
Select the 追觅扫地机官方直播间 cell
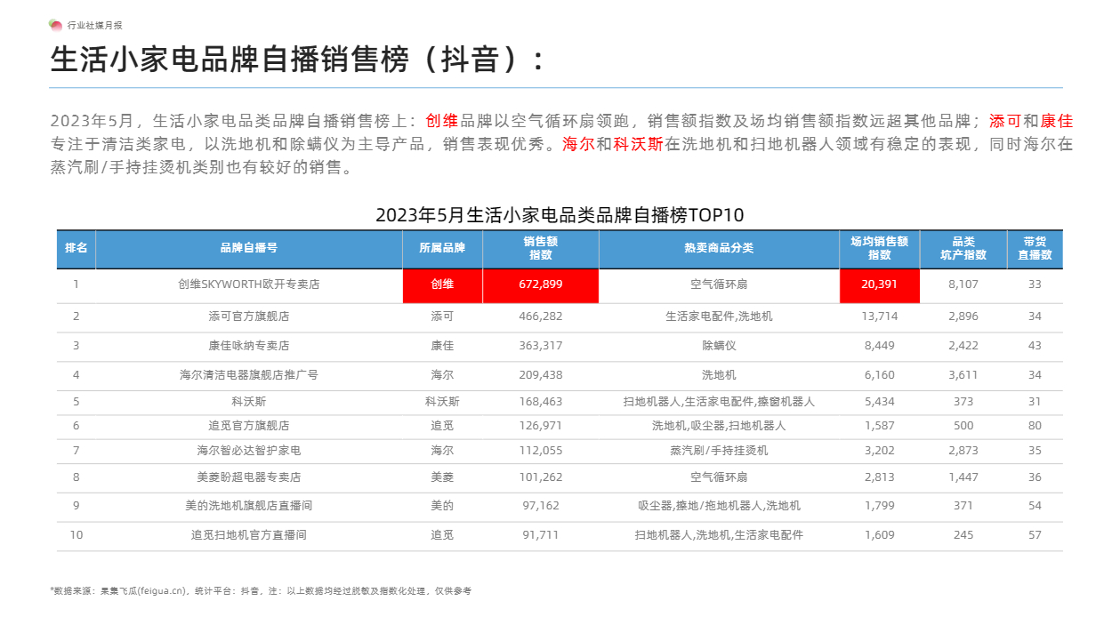pos(249,536)
